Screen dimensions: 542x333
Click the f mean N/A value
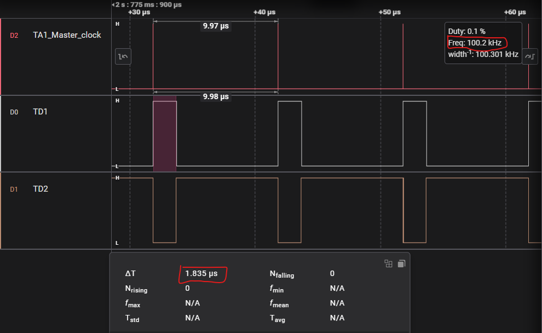click(x=337, y=303)
